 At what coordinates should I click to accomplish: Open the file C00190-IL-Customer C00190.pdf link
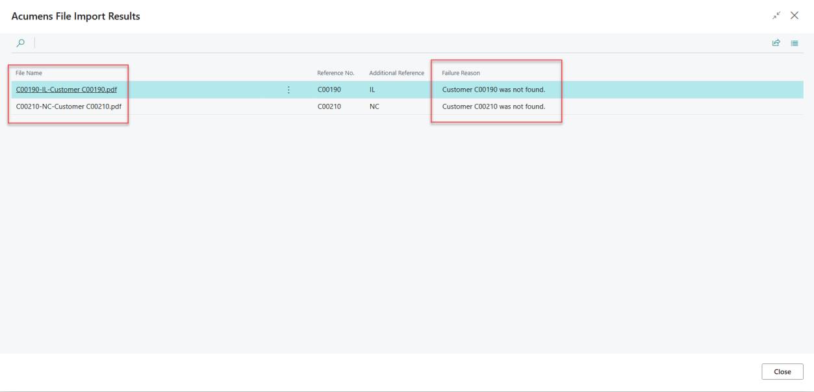66,90
